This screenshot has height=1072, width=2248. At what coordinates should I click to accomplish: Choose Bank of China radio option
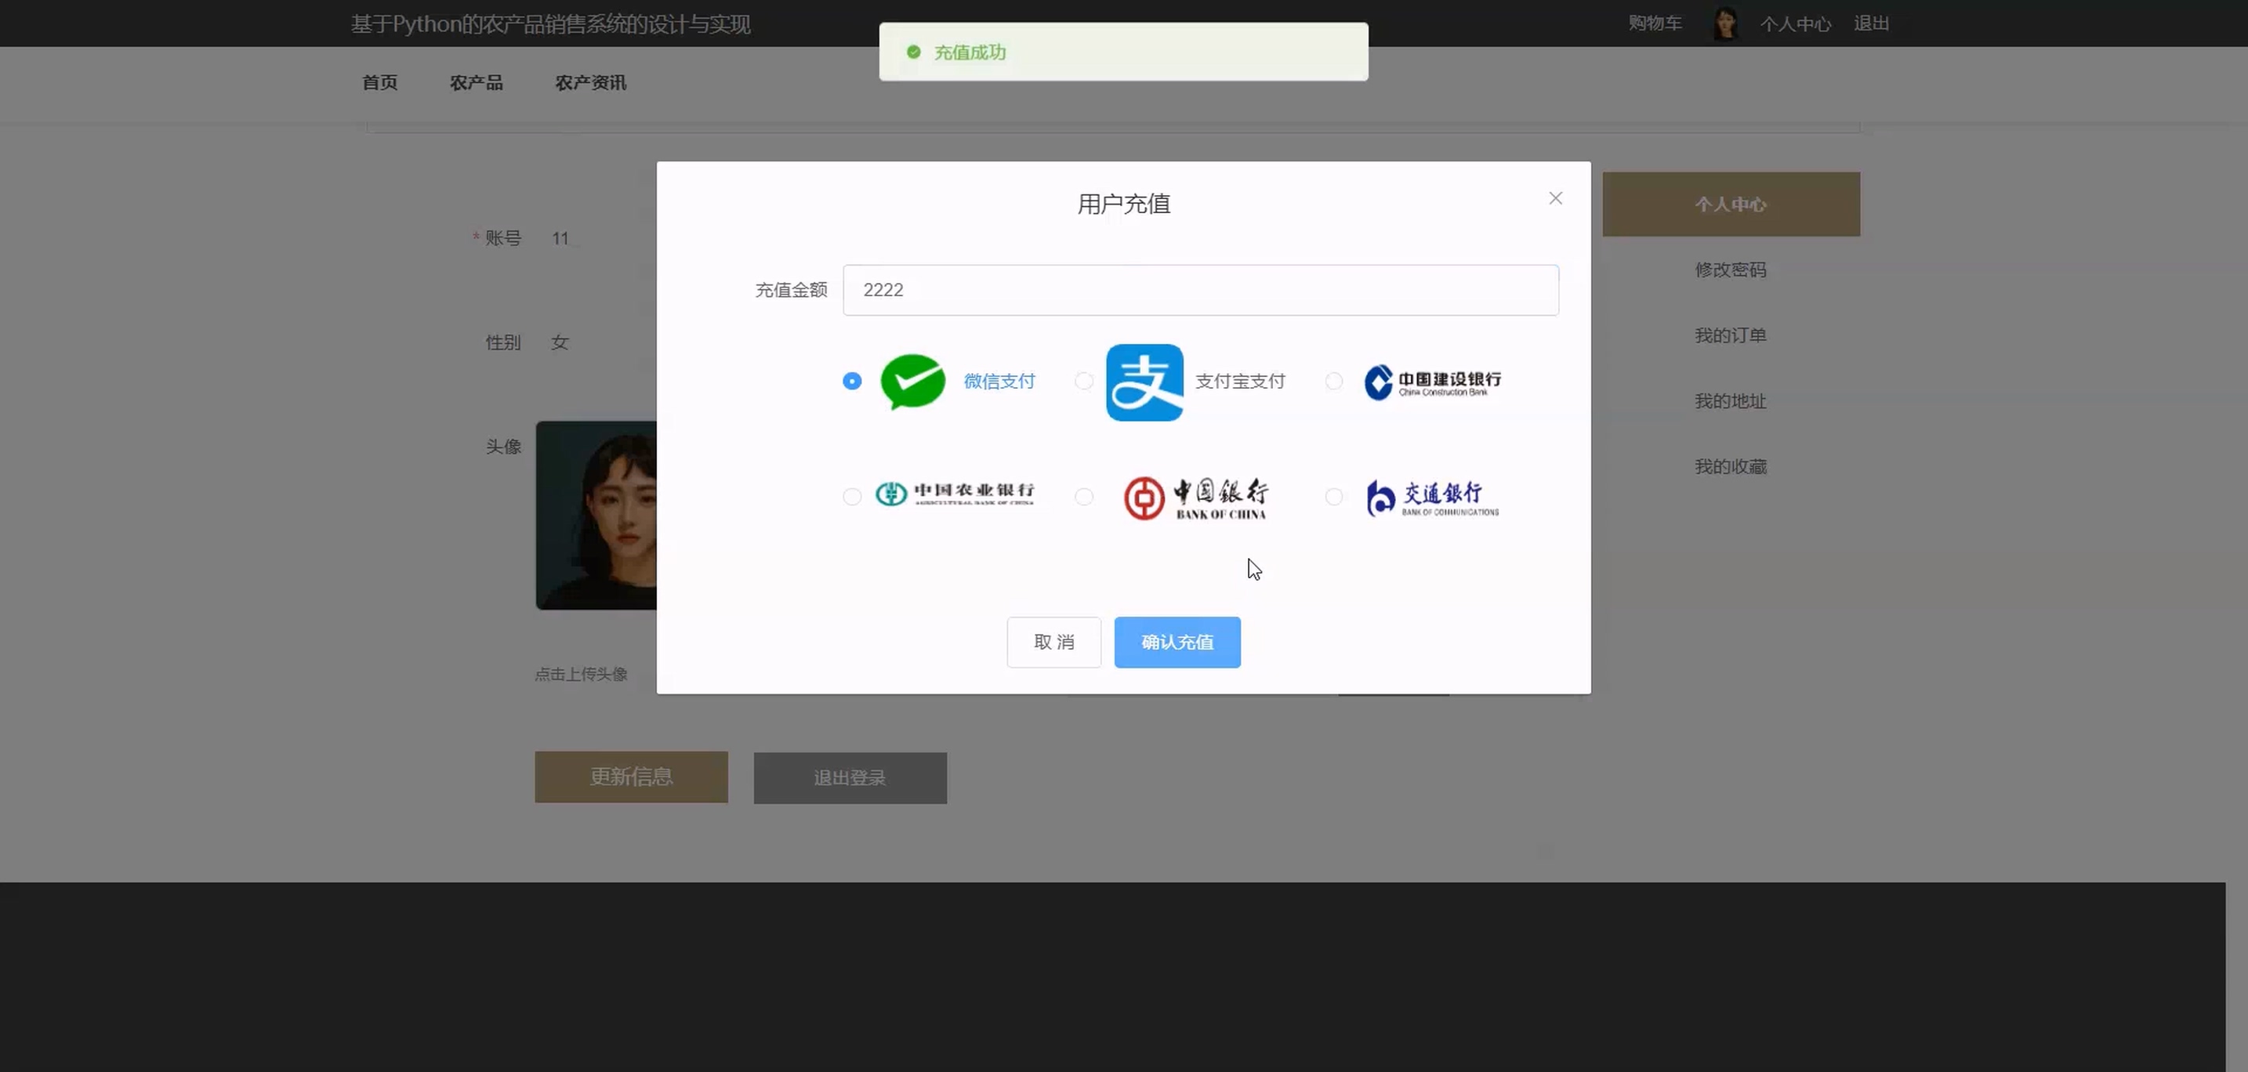click(x=1084, y=496)
